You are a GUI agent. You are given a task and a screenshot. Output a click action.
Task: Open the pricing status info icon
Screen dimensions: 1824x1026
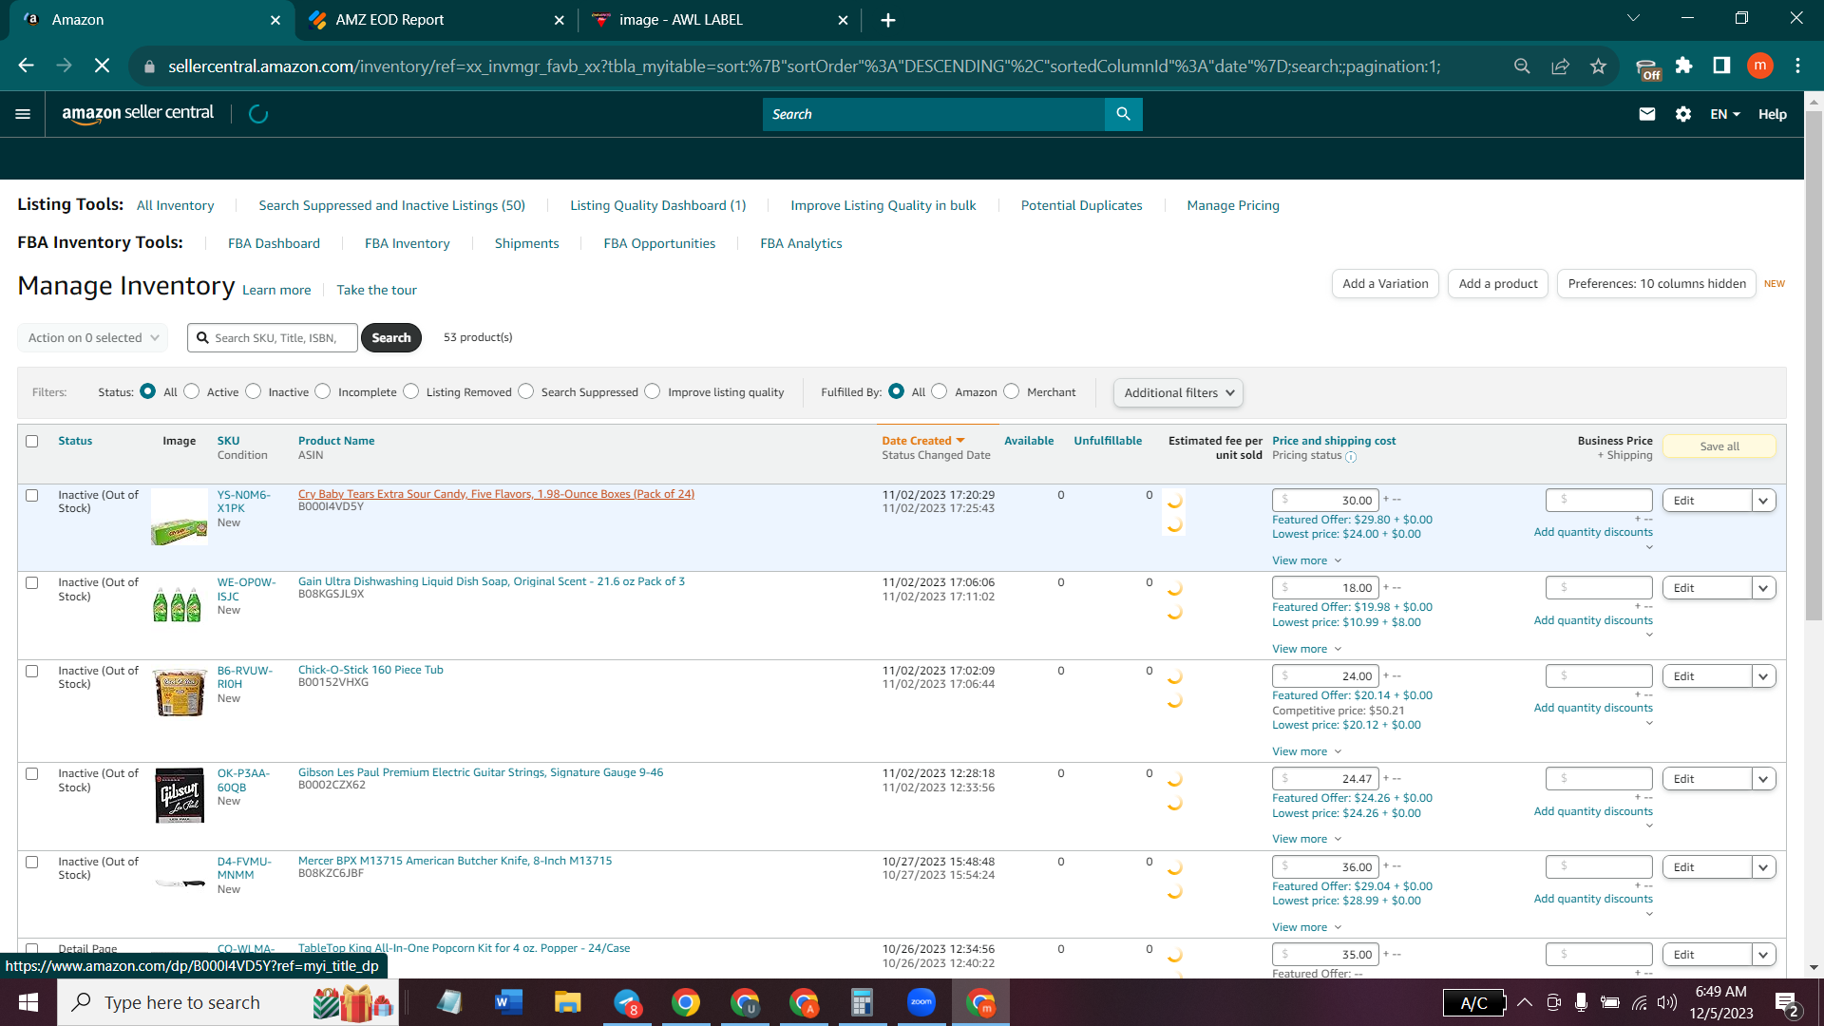pos(1351,457)
